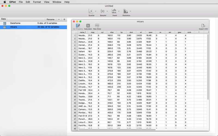Click the Data panel header label
This screenshot has width=218, height=136.
tap(4, 19)
